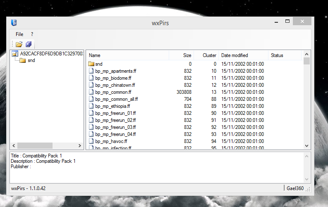Select bp_mp_havoc.ff file row

(111, 141)
